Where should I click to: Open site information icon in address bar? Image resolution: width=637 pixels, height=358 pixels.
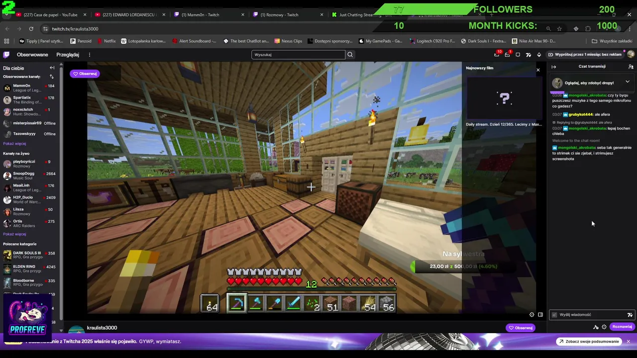[45, 29]
